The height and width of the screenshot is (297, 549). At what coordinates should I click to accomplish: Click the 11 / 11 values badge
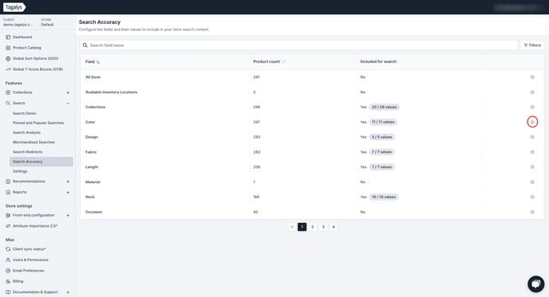[383, 123]
